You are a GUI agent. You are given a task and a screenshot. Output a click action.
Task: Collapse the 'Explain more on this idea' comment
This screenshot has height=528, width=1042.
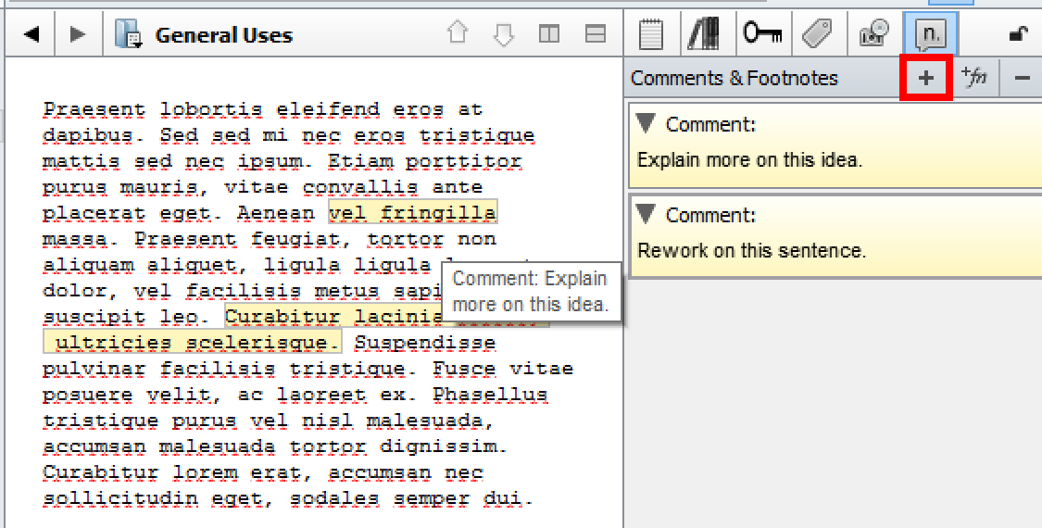pos(647,124)
